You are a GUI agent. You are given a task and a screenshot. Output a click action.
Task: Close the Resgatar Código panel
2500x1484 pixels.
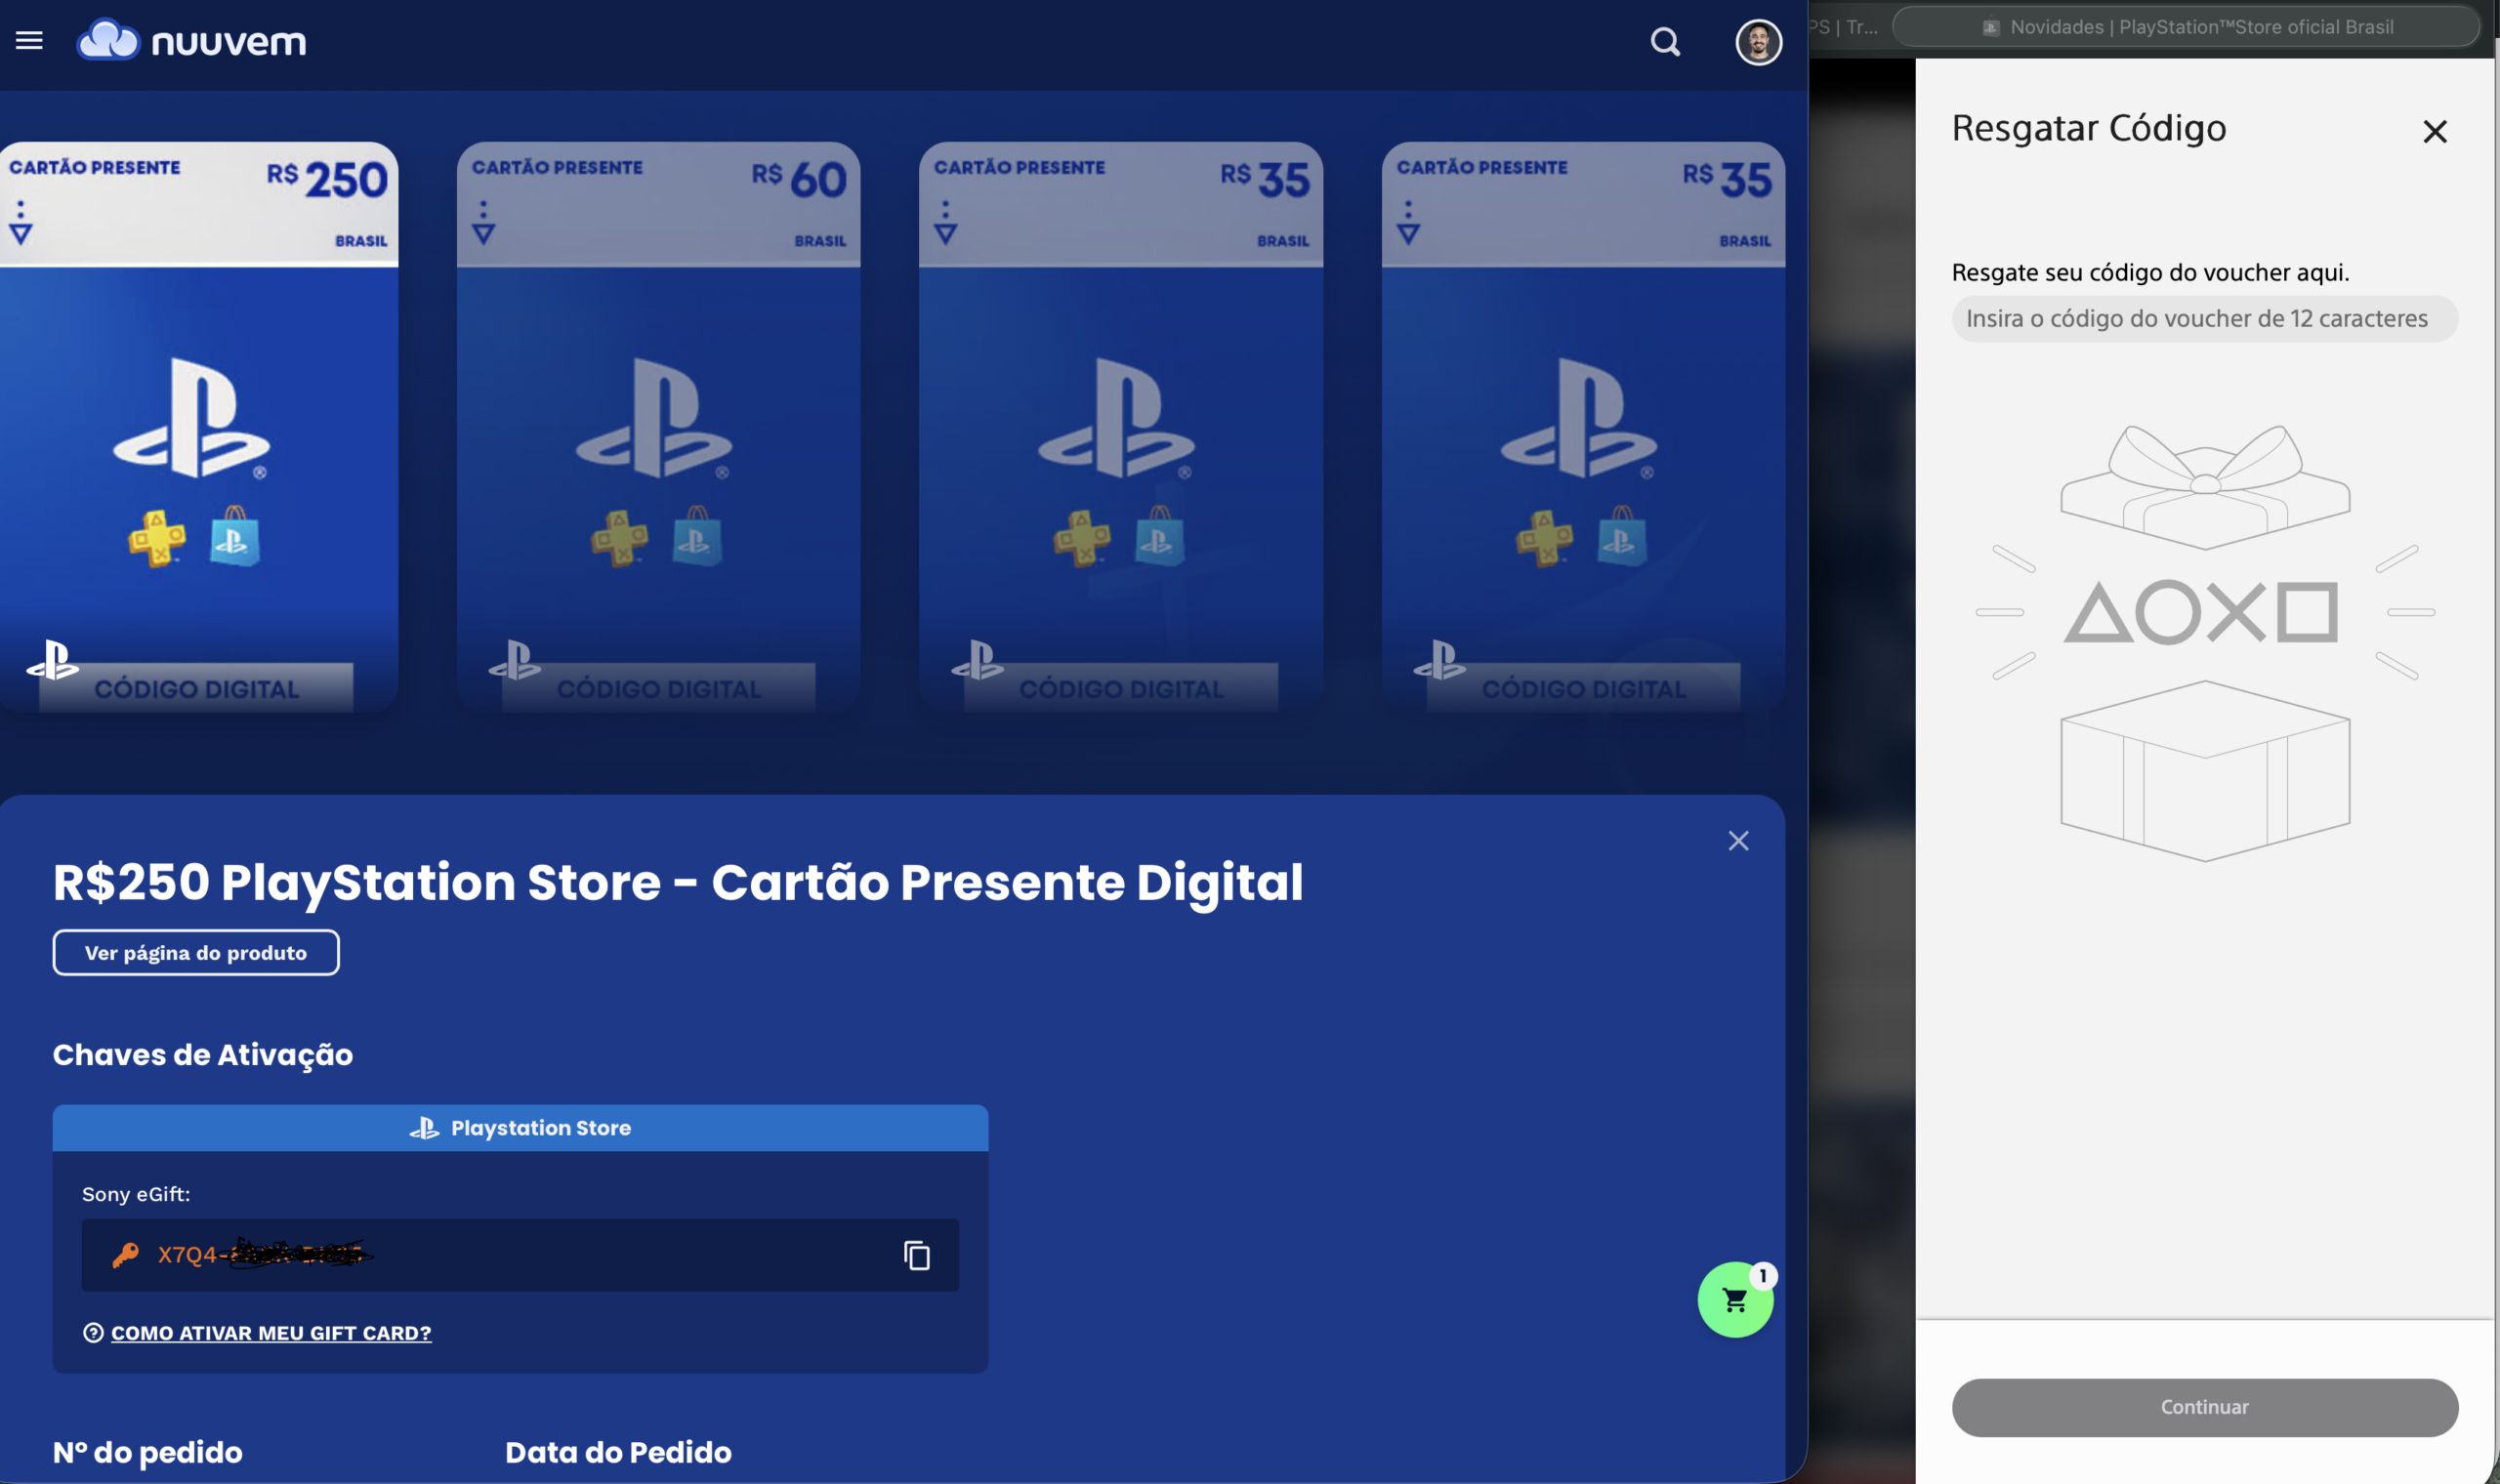[x=2434, y=131]
